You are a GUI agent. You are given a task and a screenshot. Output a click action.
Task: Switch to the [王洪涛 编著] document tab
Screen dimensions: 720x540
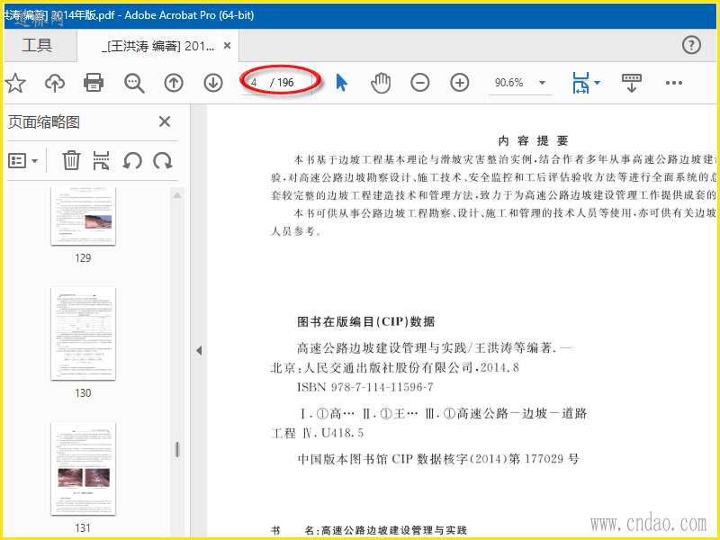(158, 46)
